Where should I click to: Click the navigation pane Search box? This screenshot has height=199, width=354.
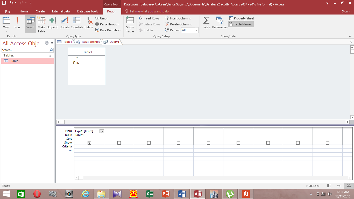[25, 50]
